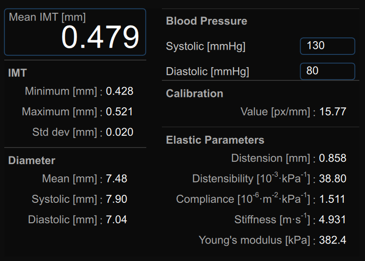Click the Elastic Parameters heading

tap(215, 140)
